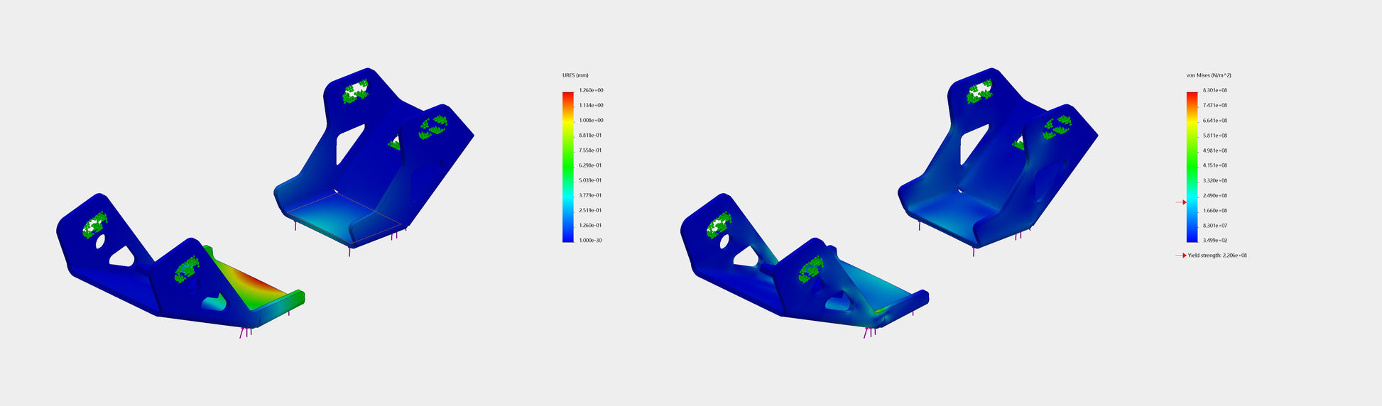Click the 3.499e+02 minimum stress label
Screen dimensions: 1382x406
tap(1215, 241)
